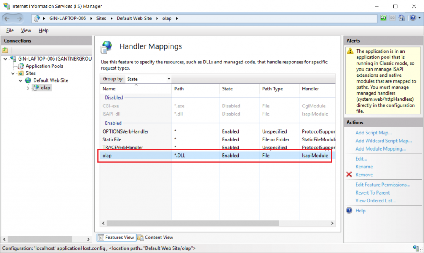The width and height of the screenshot is (424, 253).
Task: Select the olap application node icon
Action: (x=36, y=88)
